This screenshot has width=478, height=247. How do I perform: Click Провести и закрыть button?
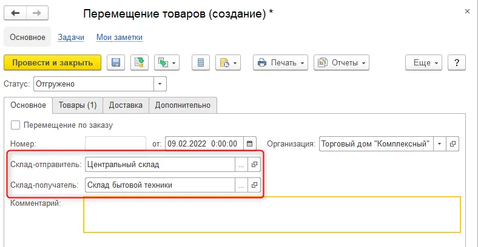(52, 63)
